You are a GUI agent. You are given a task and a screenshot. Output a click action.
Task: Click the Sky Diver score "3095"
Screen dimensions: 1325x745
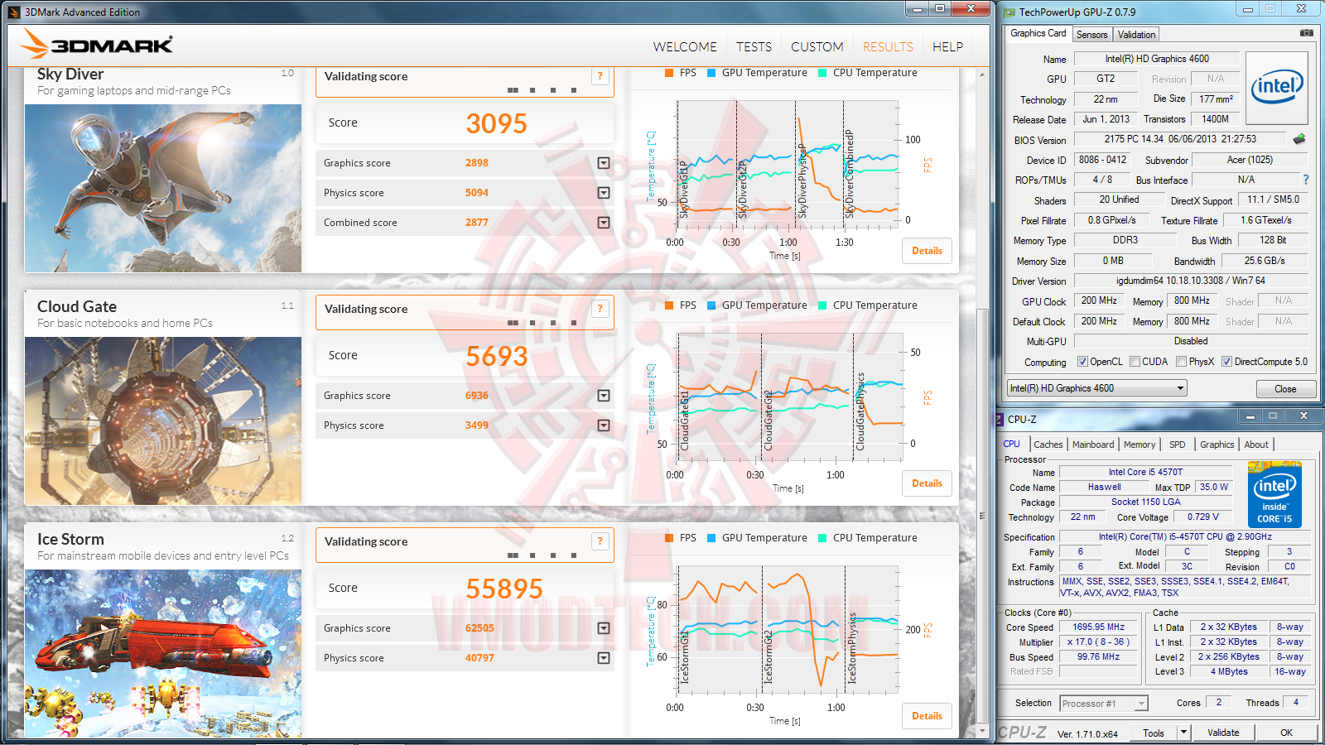coord(496,124)
